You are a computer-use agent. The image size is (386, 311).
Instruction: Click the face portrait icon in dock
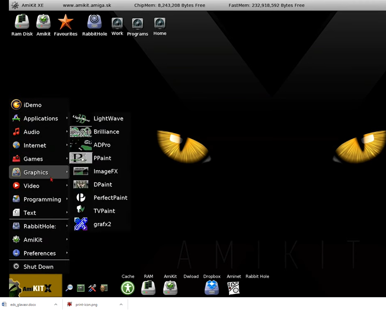104,288
